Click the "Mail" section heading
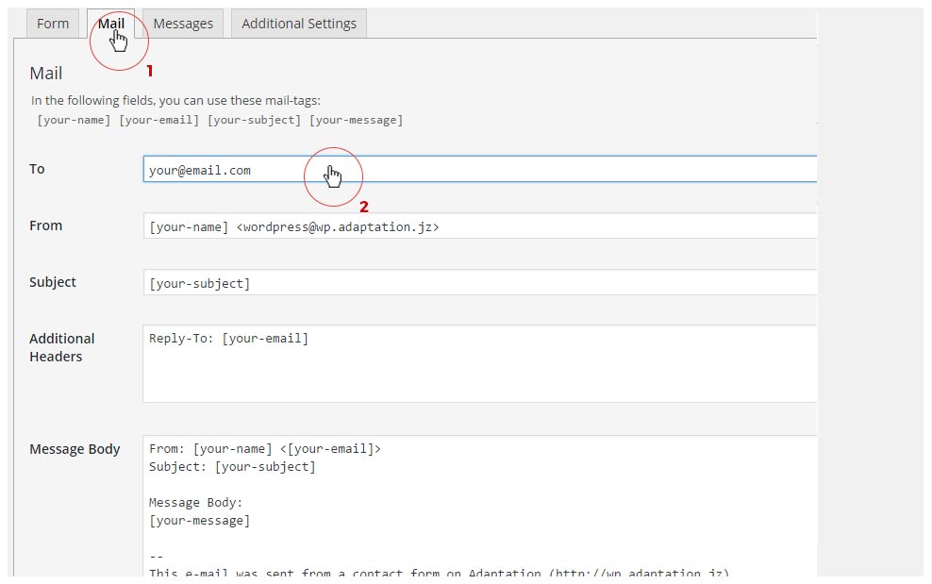This screenshot has height=584, width=932. pyautogui.click(x=45, y=74)
